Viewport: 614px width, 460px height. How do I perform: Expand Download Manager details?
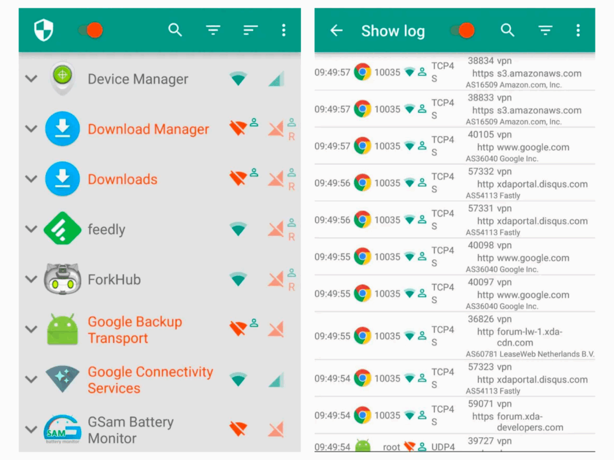pos(31,129)
